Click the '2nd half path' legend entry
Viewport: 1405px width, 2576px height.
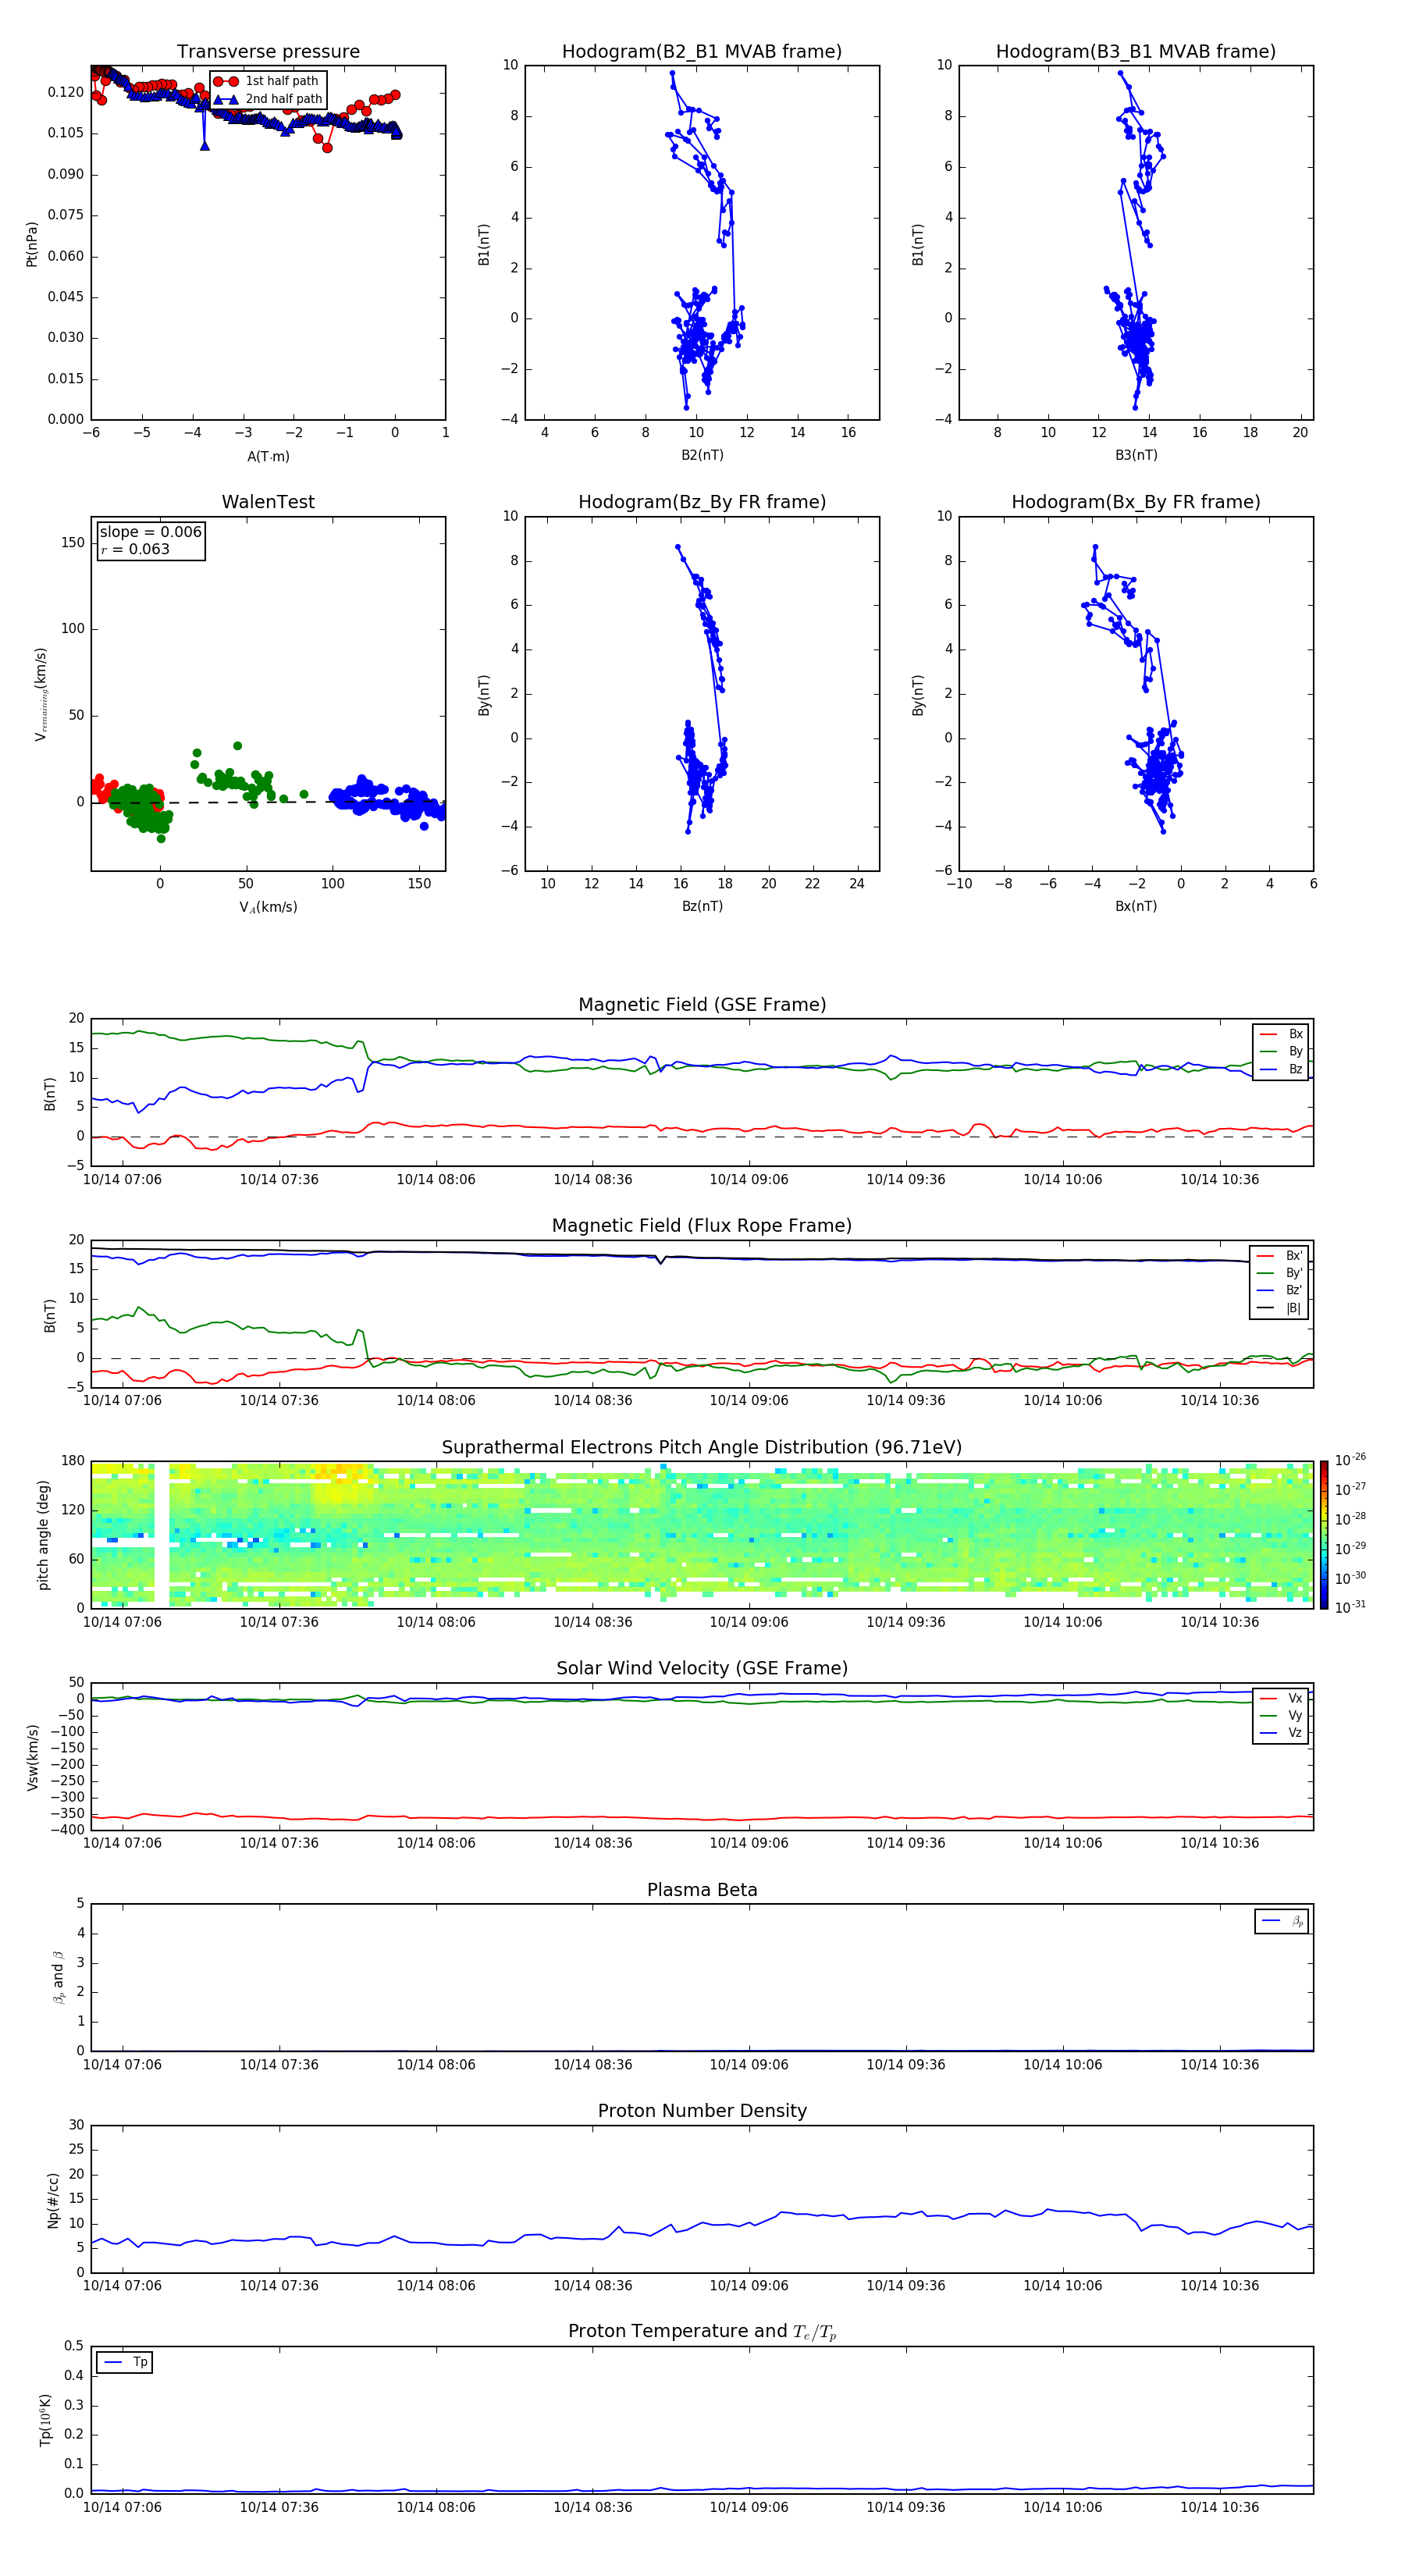(267, 99)
